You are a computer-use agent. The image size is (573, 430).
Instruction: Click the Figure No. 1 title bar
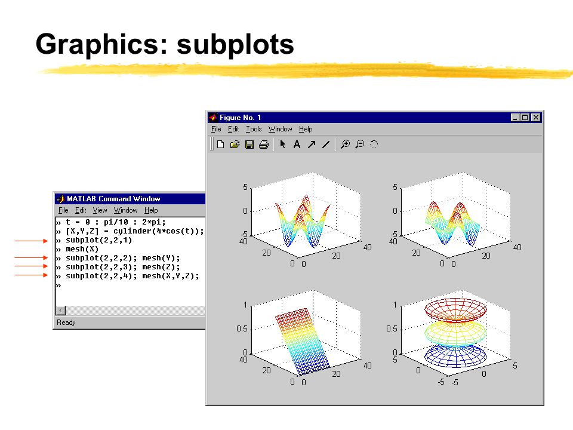(375, 118)
